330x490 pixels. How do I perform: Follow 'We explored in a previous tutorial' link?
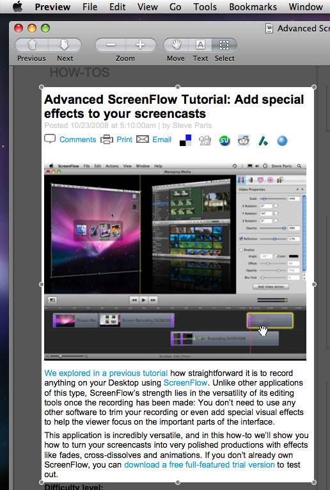pyautogui.click(x=106, y=373)
